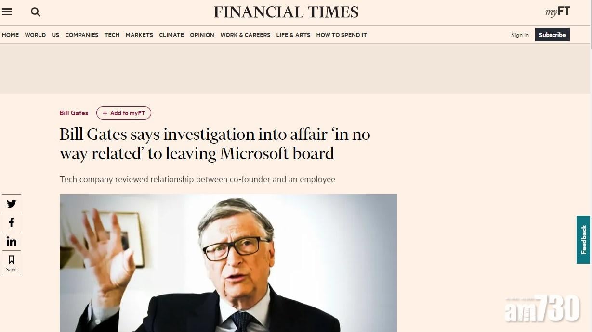Click the search magnifier icon
Image resolution: width=592 pixels, height=332 pixels.
click(35, 12)
